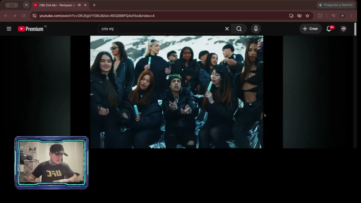Install the YouTube app from address bar
The width and height of the screenshot is (361, 203).
(x=291, y=16)
